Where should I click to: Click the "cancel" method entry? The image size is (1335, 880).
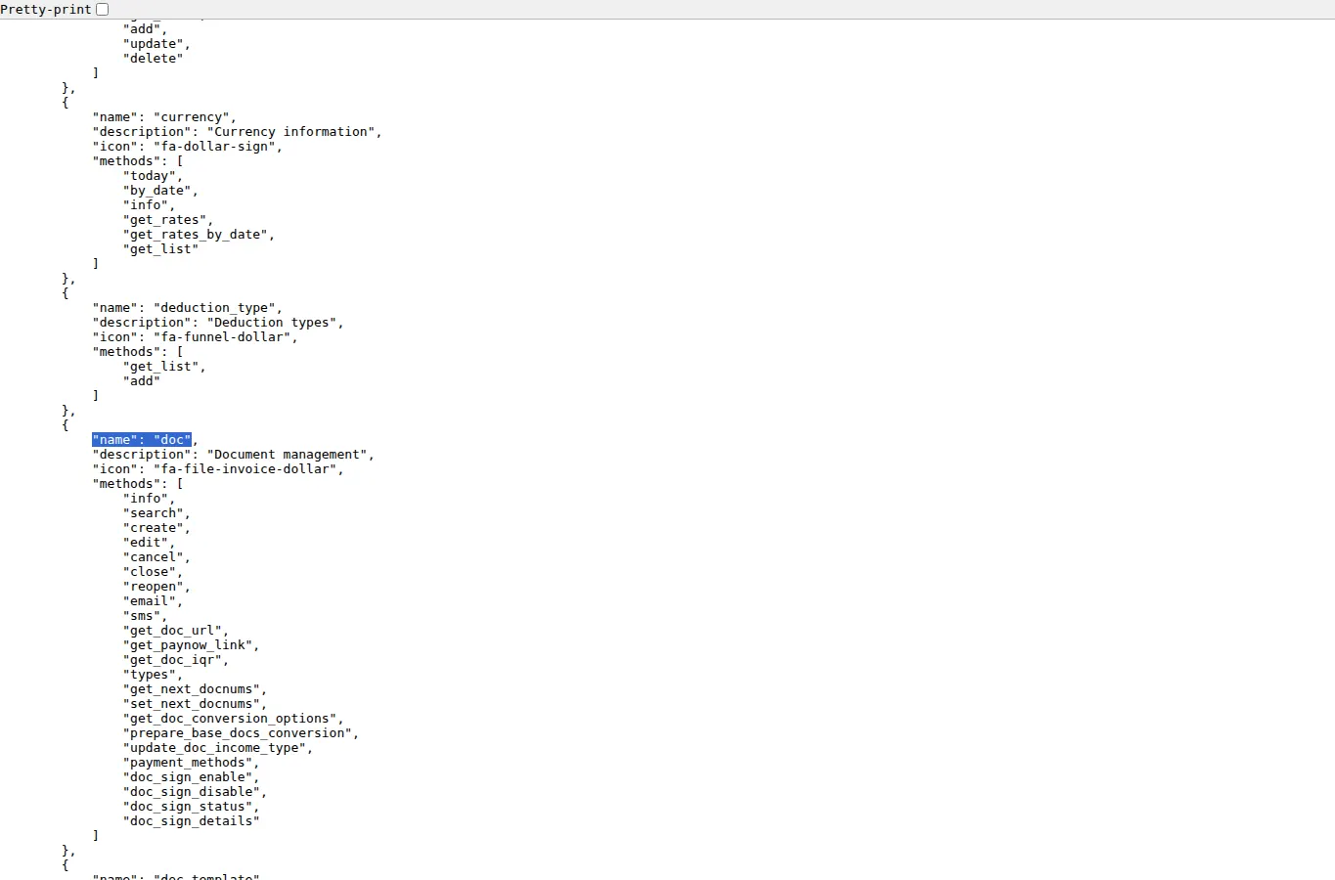153,557
